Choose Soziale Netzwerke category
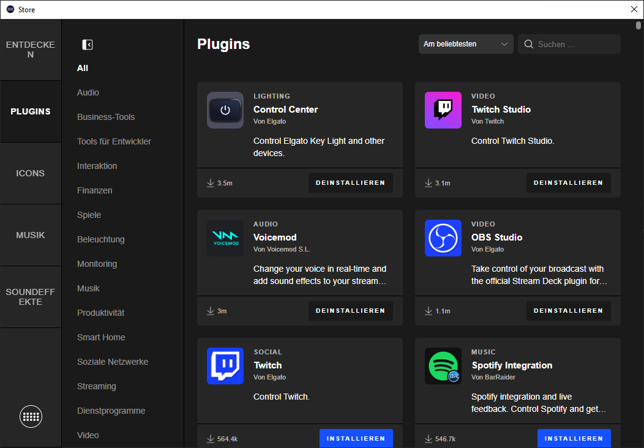 (113, 362)
